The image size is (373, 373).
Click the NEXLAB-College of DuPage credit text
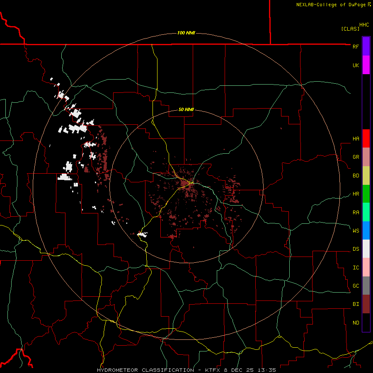pos(331,5)
